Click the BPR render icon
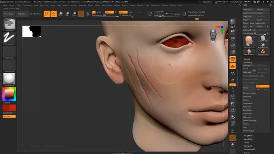This screenshot has width=274, height=154. tap(232, 21)
